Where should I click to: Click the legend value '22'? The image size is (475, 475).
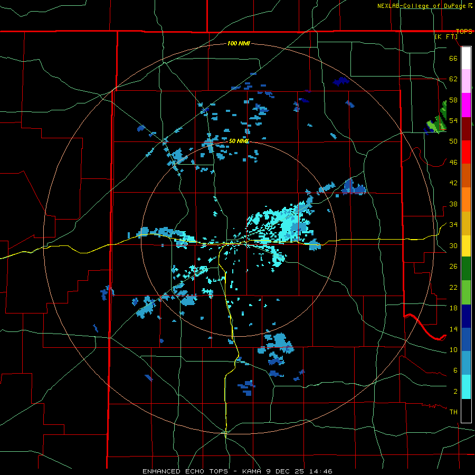(453, 287)
